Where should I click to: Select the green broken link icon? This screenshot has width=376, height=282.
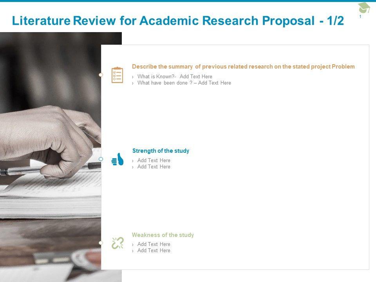tap(117, 243)
